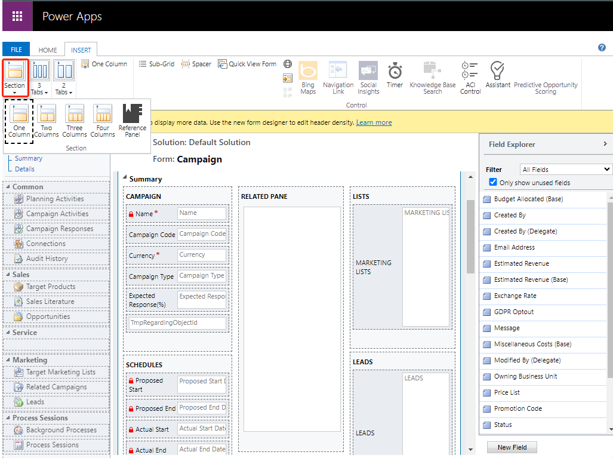613x458 pixels.
Task: Add a Bing Maps control
Action: click(308, 78)
